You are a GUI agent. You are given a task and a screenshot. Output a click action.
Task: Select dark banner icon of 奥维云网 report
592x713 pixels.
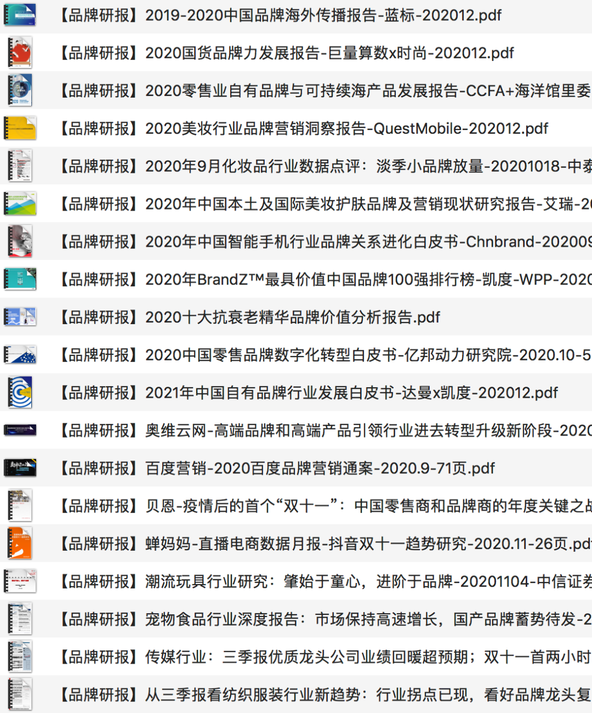(20, 431)
